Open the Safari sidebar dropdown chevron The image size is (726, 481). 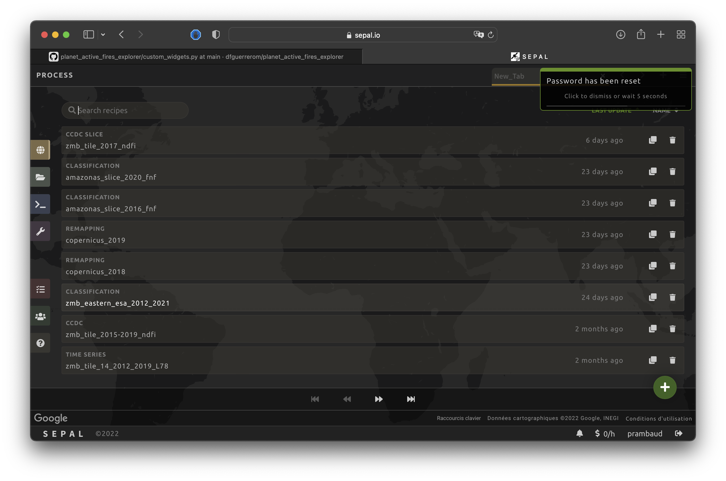click(103, 35)
